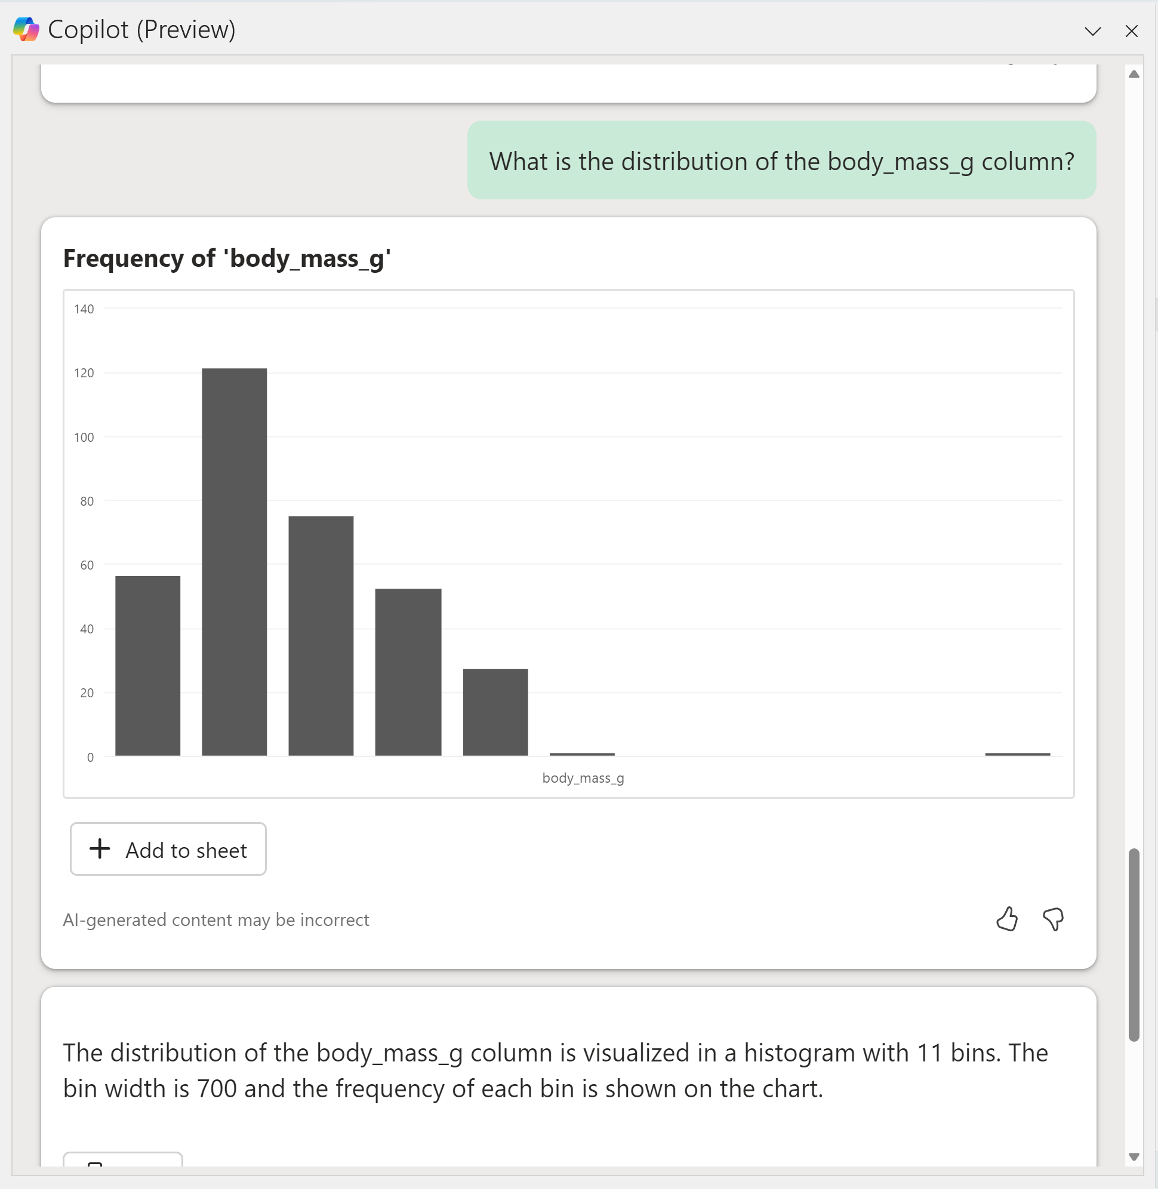Screen dimensions: 1158x1191
Task: Click the green user question bubble
Action: click(781, 161)
